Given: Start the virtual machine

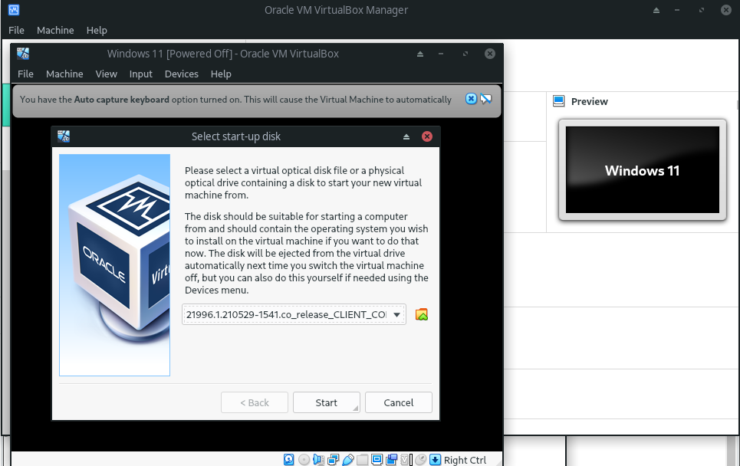Looking at the screenshot, I should point(326,402).
